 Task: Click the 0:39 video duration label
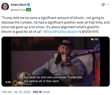(8, 82)
